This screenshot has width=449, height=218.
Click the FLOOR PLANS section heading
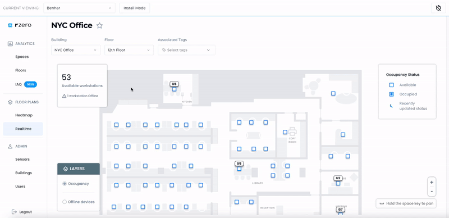(27, 102)
